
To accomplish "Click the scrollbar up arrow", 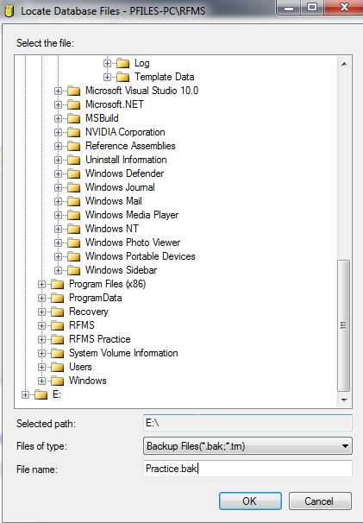I will tap(344, 64).
